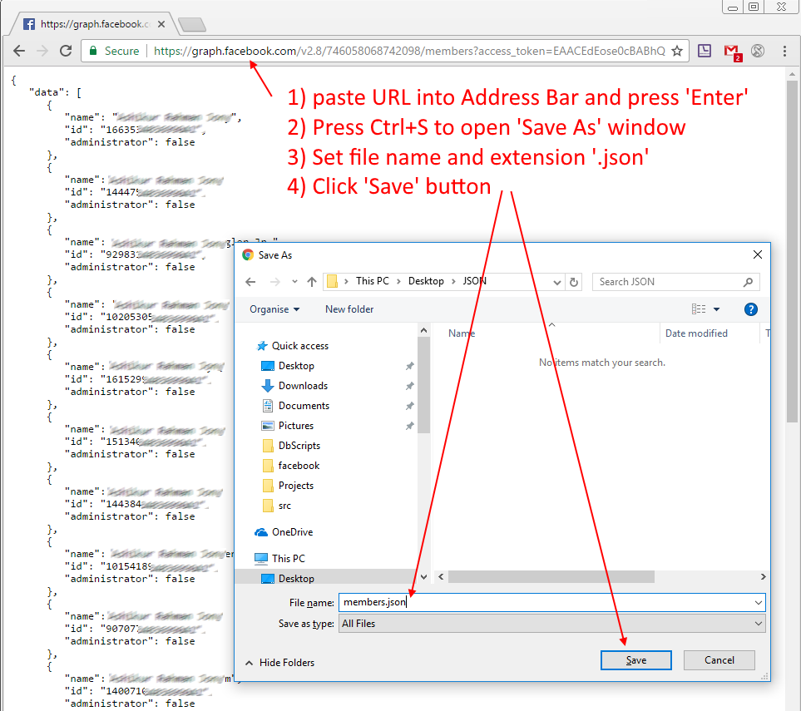Viewport: 801px width, 711px height.
Task: Open the Gmail extension icon with badge
Action: click(x=733, y=52)
